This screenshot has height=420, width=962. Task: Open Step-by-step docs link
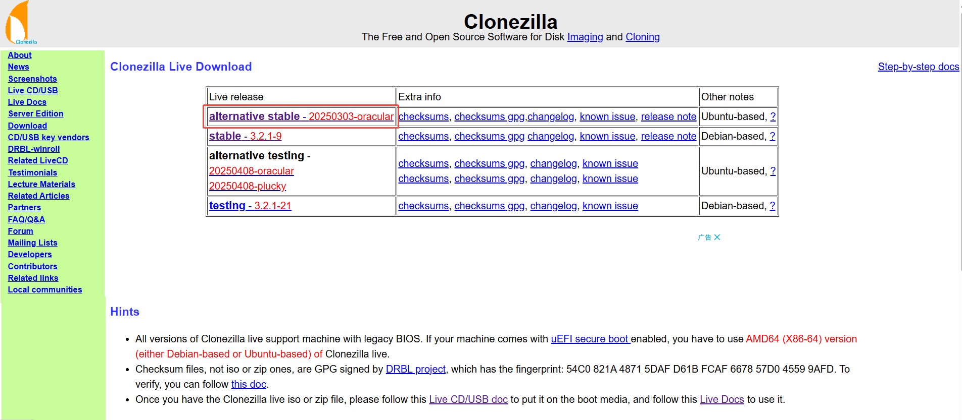[x=918, y=67]
